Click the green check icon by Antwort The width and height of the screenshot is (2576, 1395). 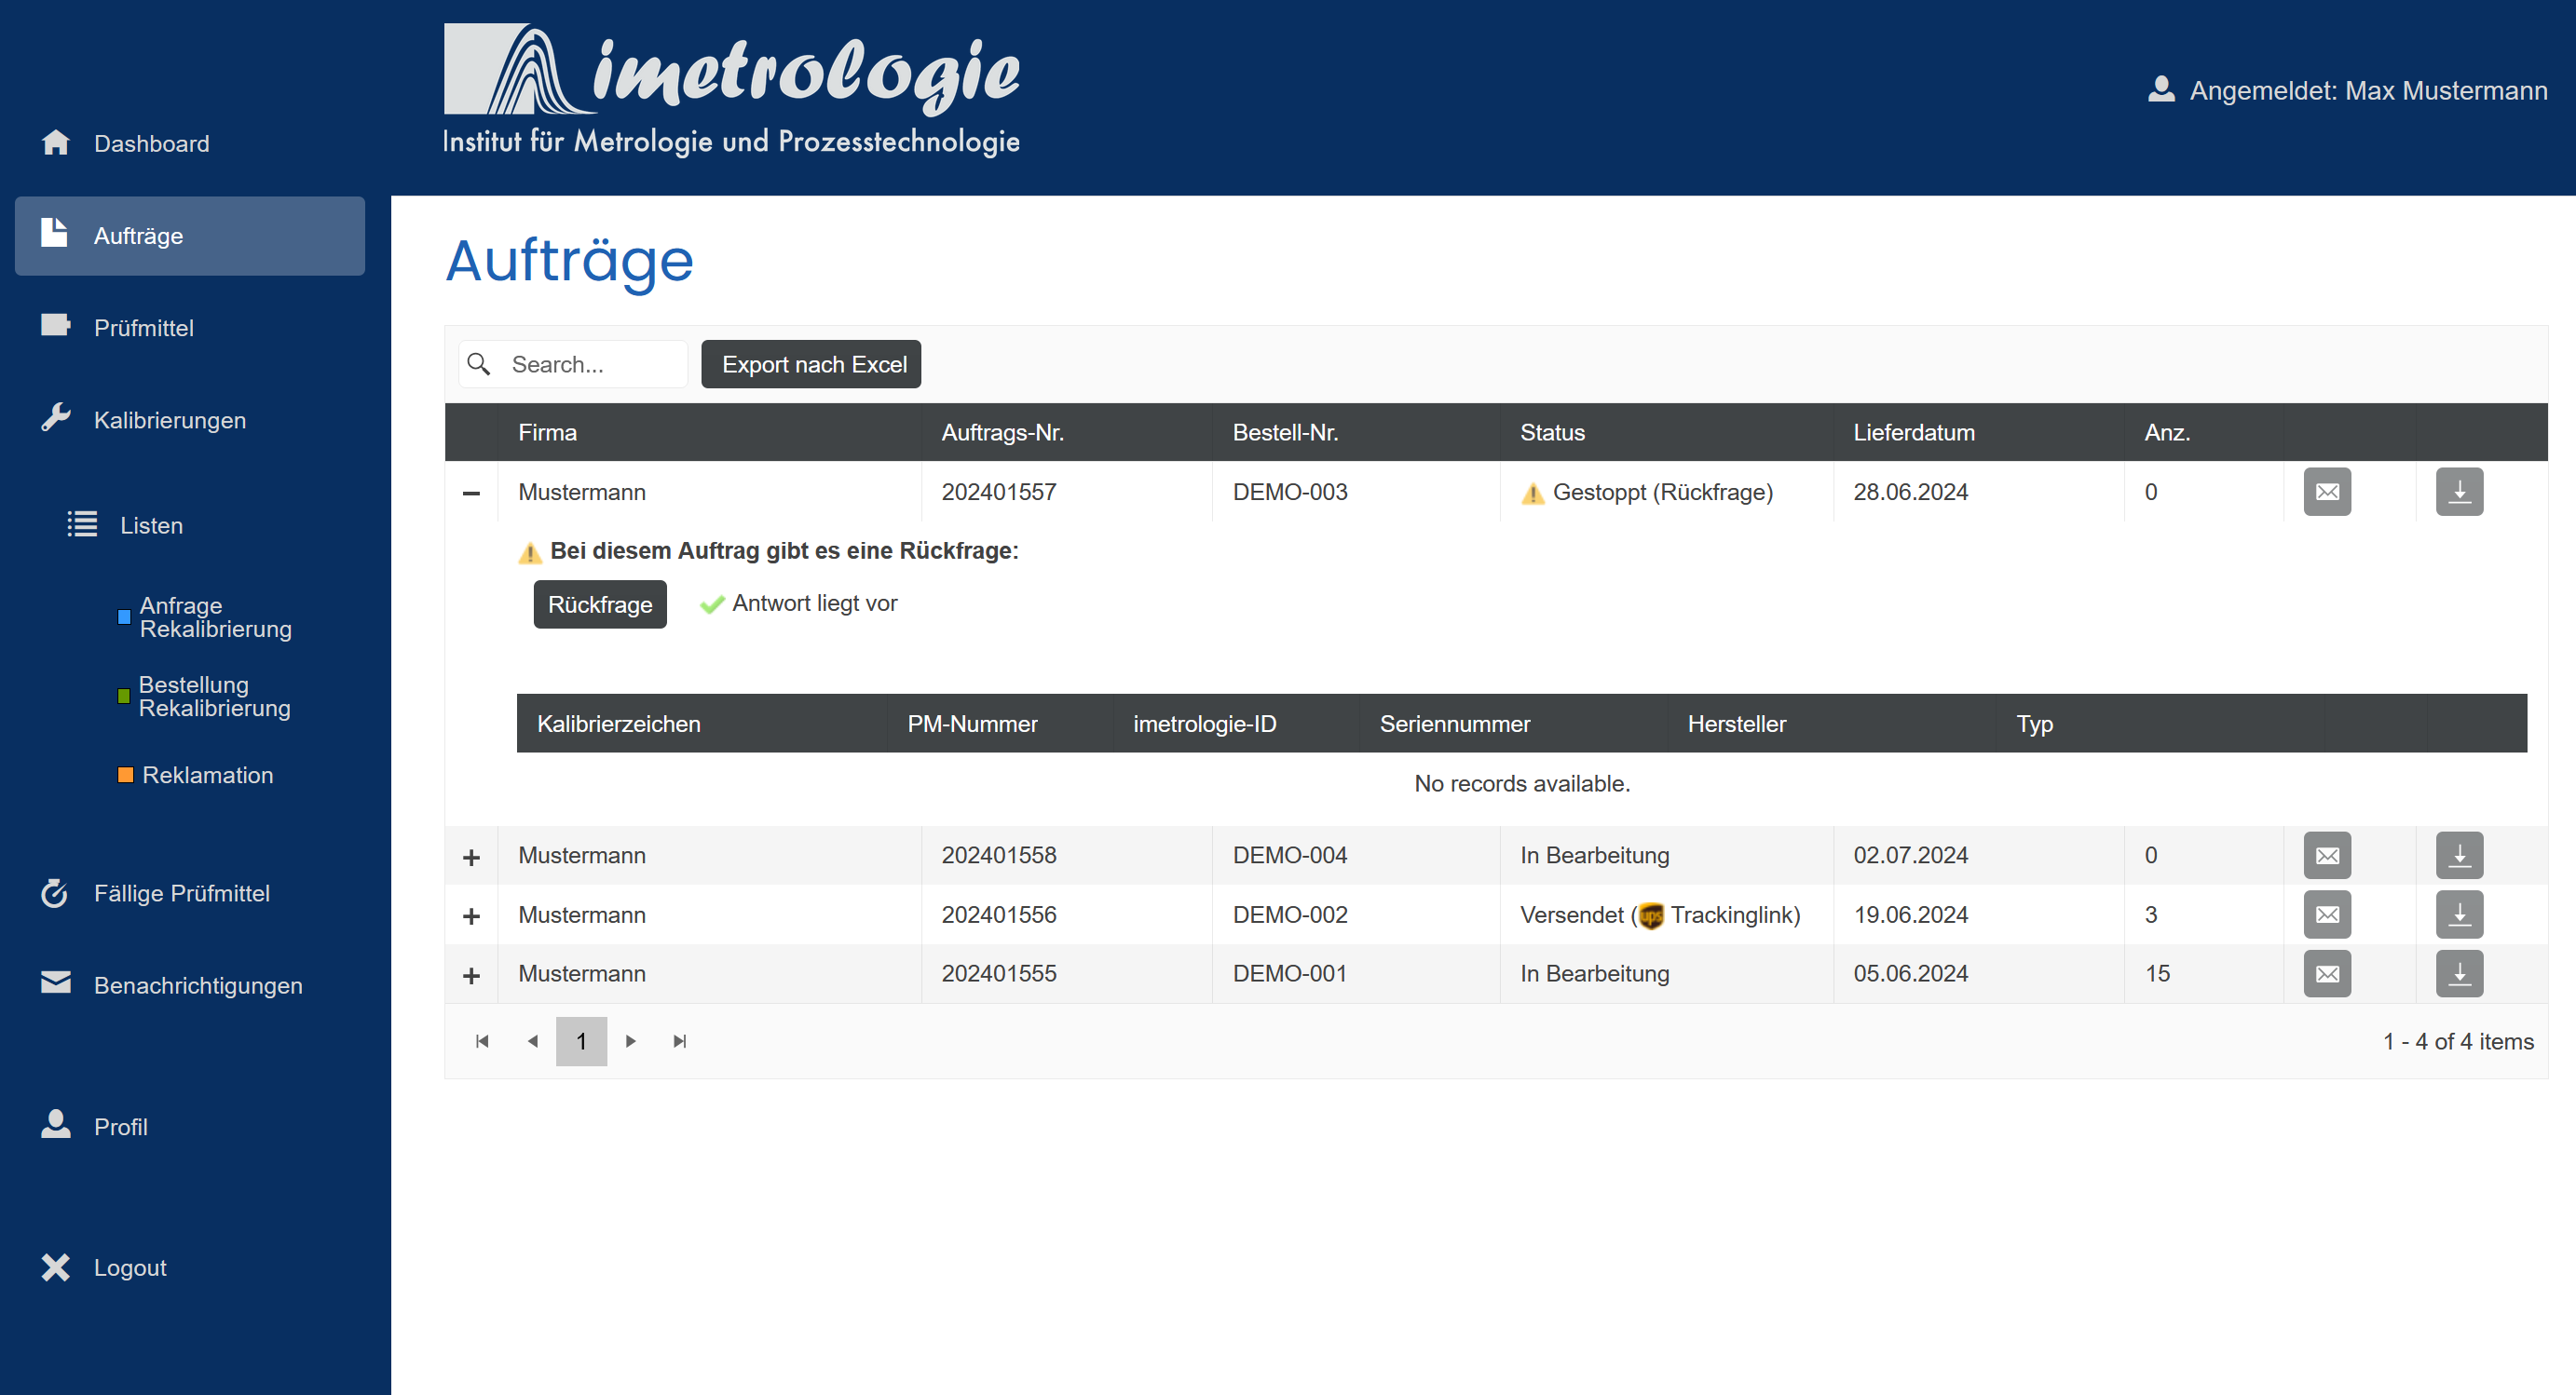coord(712,603)
